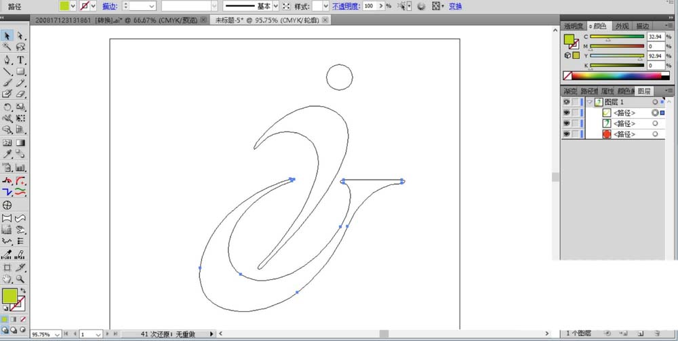The height and width of the screenshot is (341, 678).
Task: Select the Line Segment tool
Action: tap(7, 71)
